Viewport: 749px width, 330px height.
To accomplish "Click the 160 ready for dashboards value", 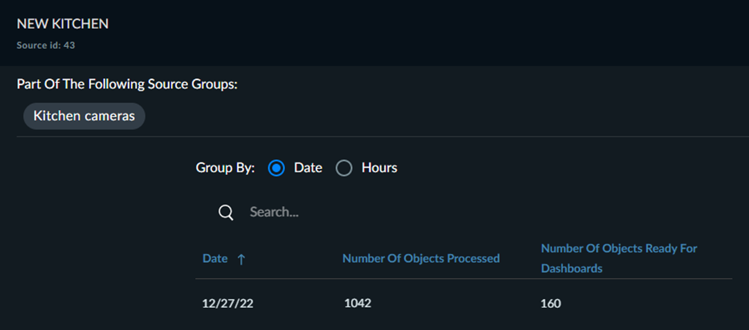I will pos(551,304).
